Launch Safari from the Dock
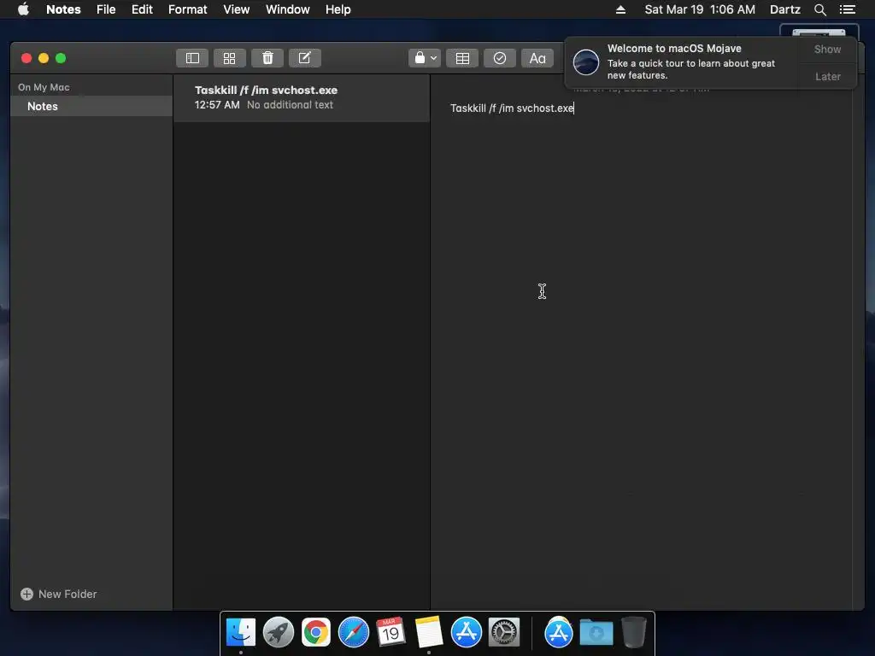The image size is (875, 656). [x=353, y=633]
